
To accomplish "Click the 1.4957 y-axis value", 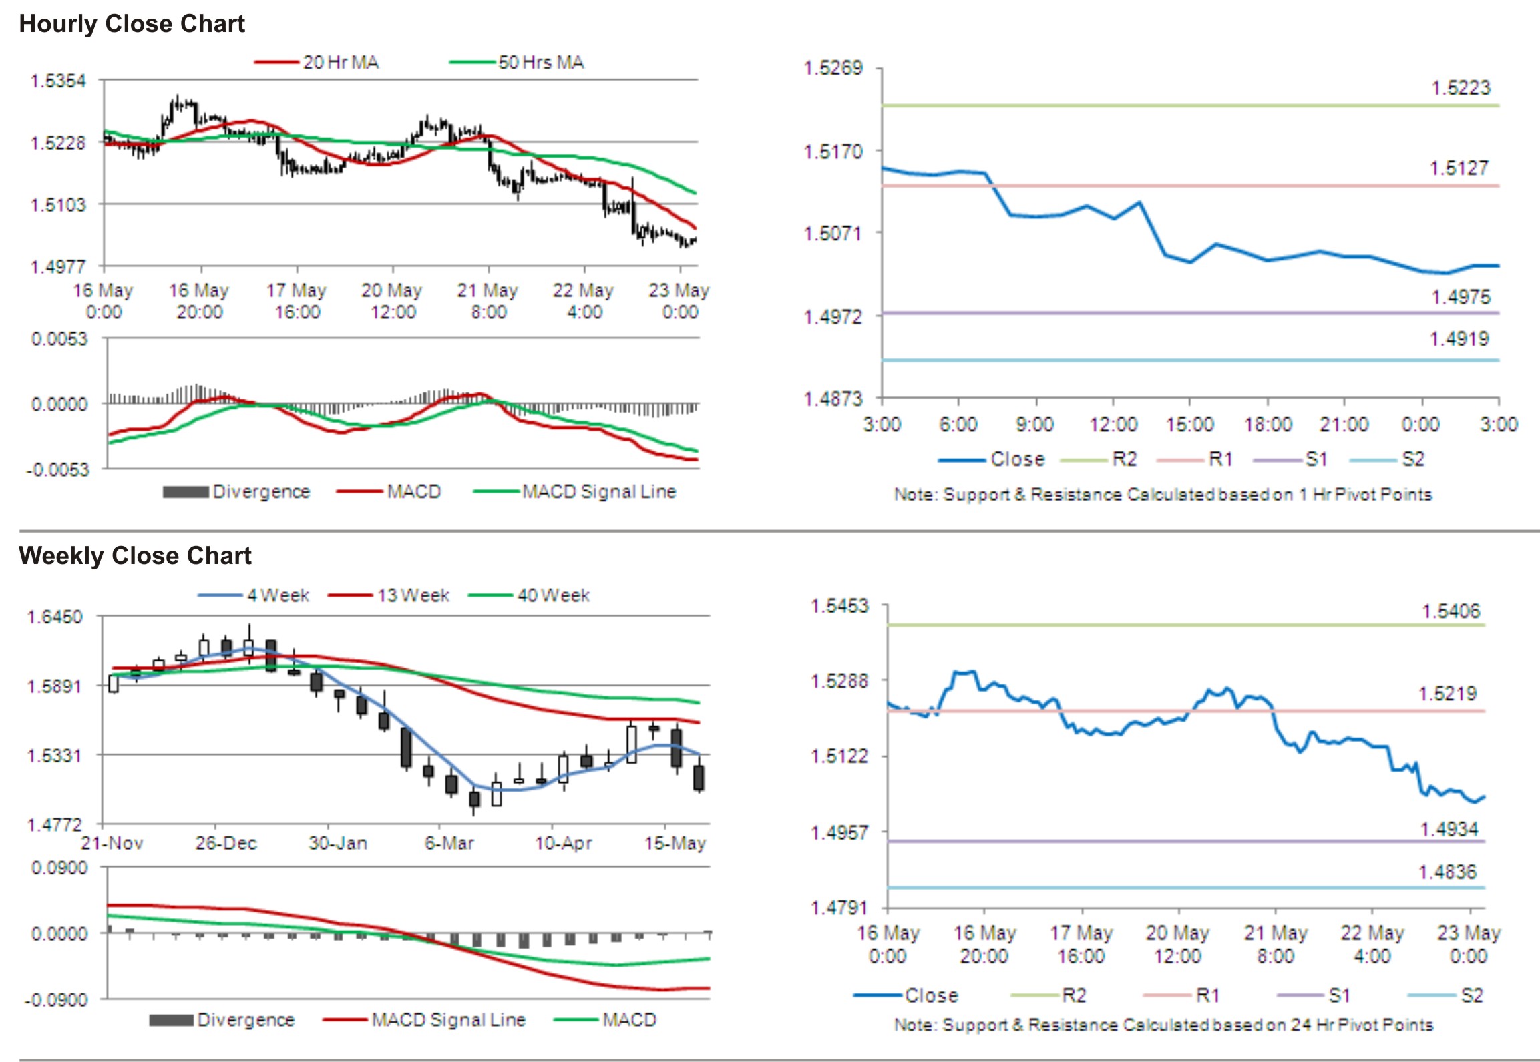I will pos(839,833).
